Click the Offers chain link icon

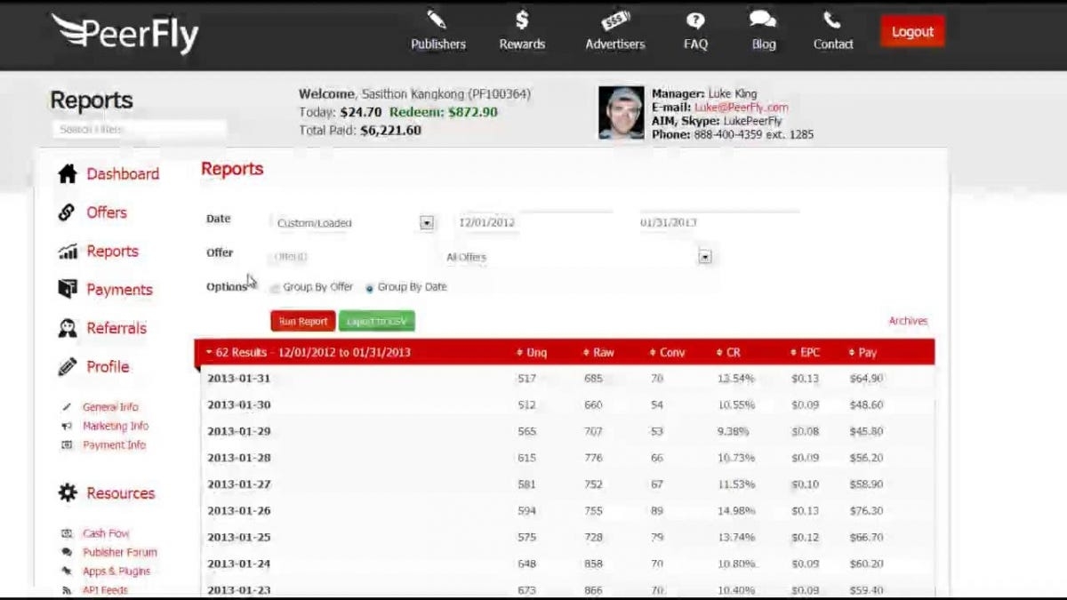tap(68, 212)
